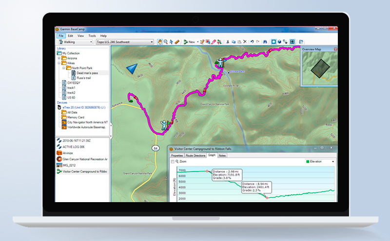Click the device transfer sync icon
Screen dimensions: 390x241
(x=301, y=42)
